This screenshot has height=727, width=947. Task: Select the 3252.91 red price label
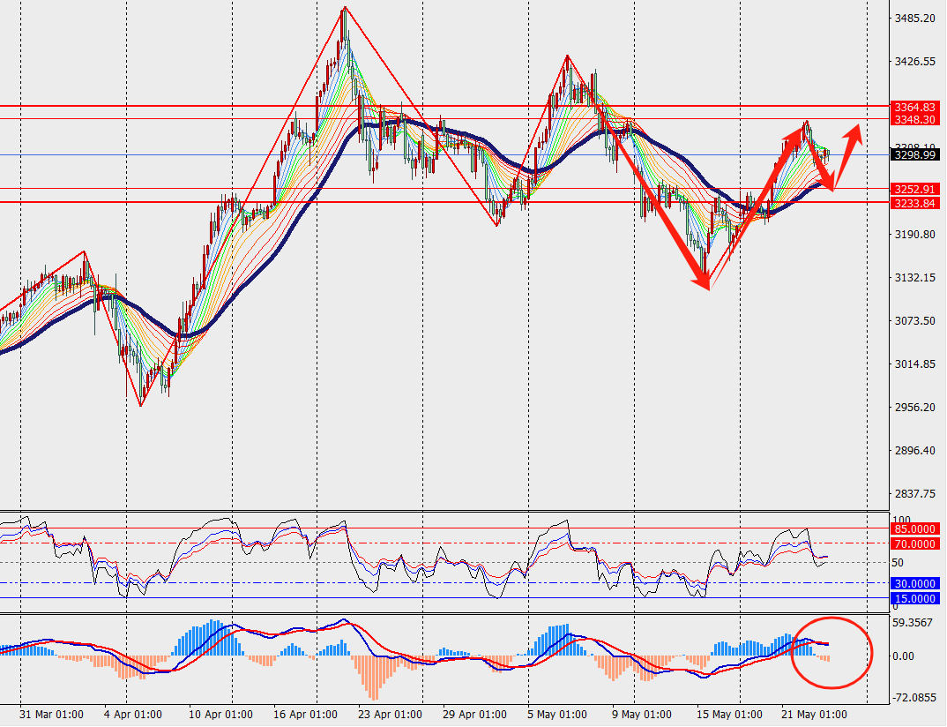tap(913, 190)
